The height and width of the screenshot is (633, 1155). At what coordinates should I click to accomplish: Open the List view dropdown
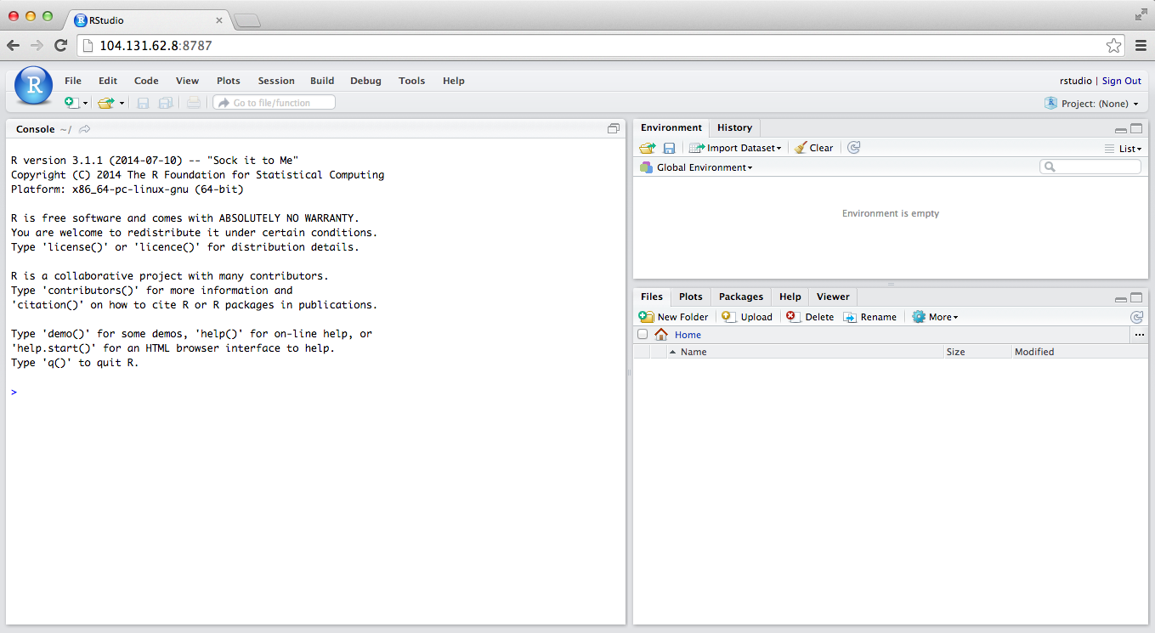(1123, 149)
